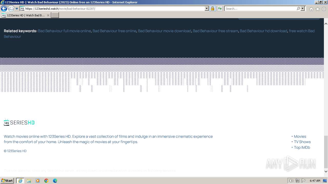Viewport: 328px width, 184px height.
Task: Click the network tray icon
Action: 298,181
